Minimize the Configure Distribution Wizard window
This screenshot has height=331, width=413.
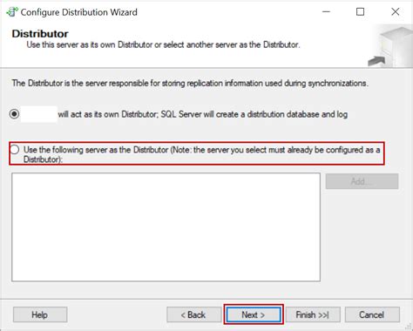pyautogui.click(x=326, y=12)
